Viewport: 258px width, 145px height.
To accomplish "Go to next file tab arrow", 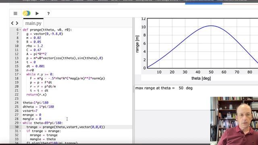I will click(17, 23).
